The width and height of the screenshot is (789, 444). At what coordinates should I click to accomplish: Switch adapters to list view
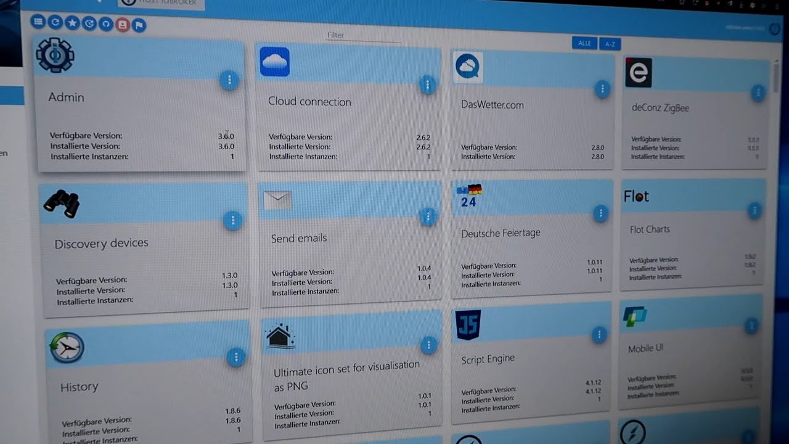click(x=38, y=22)
